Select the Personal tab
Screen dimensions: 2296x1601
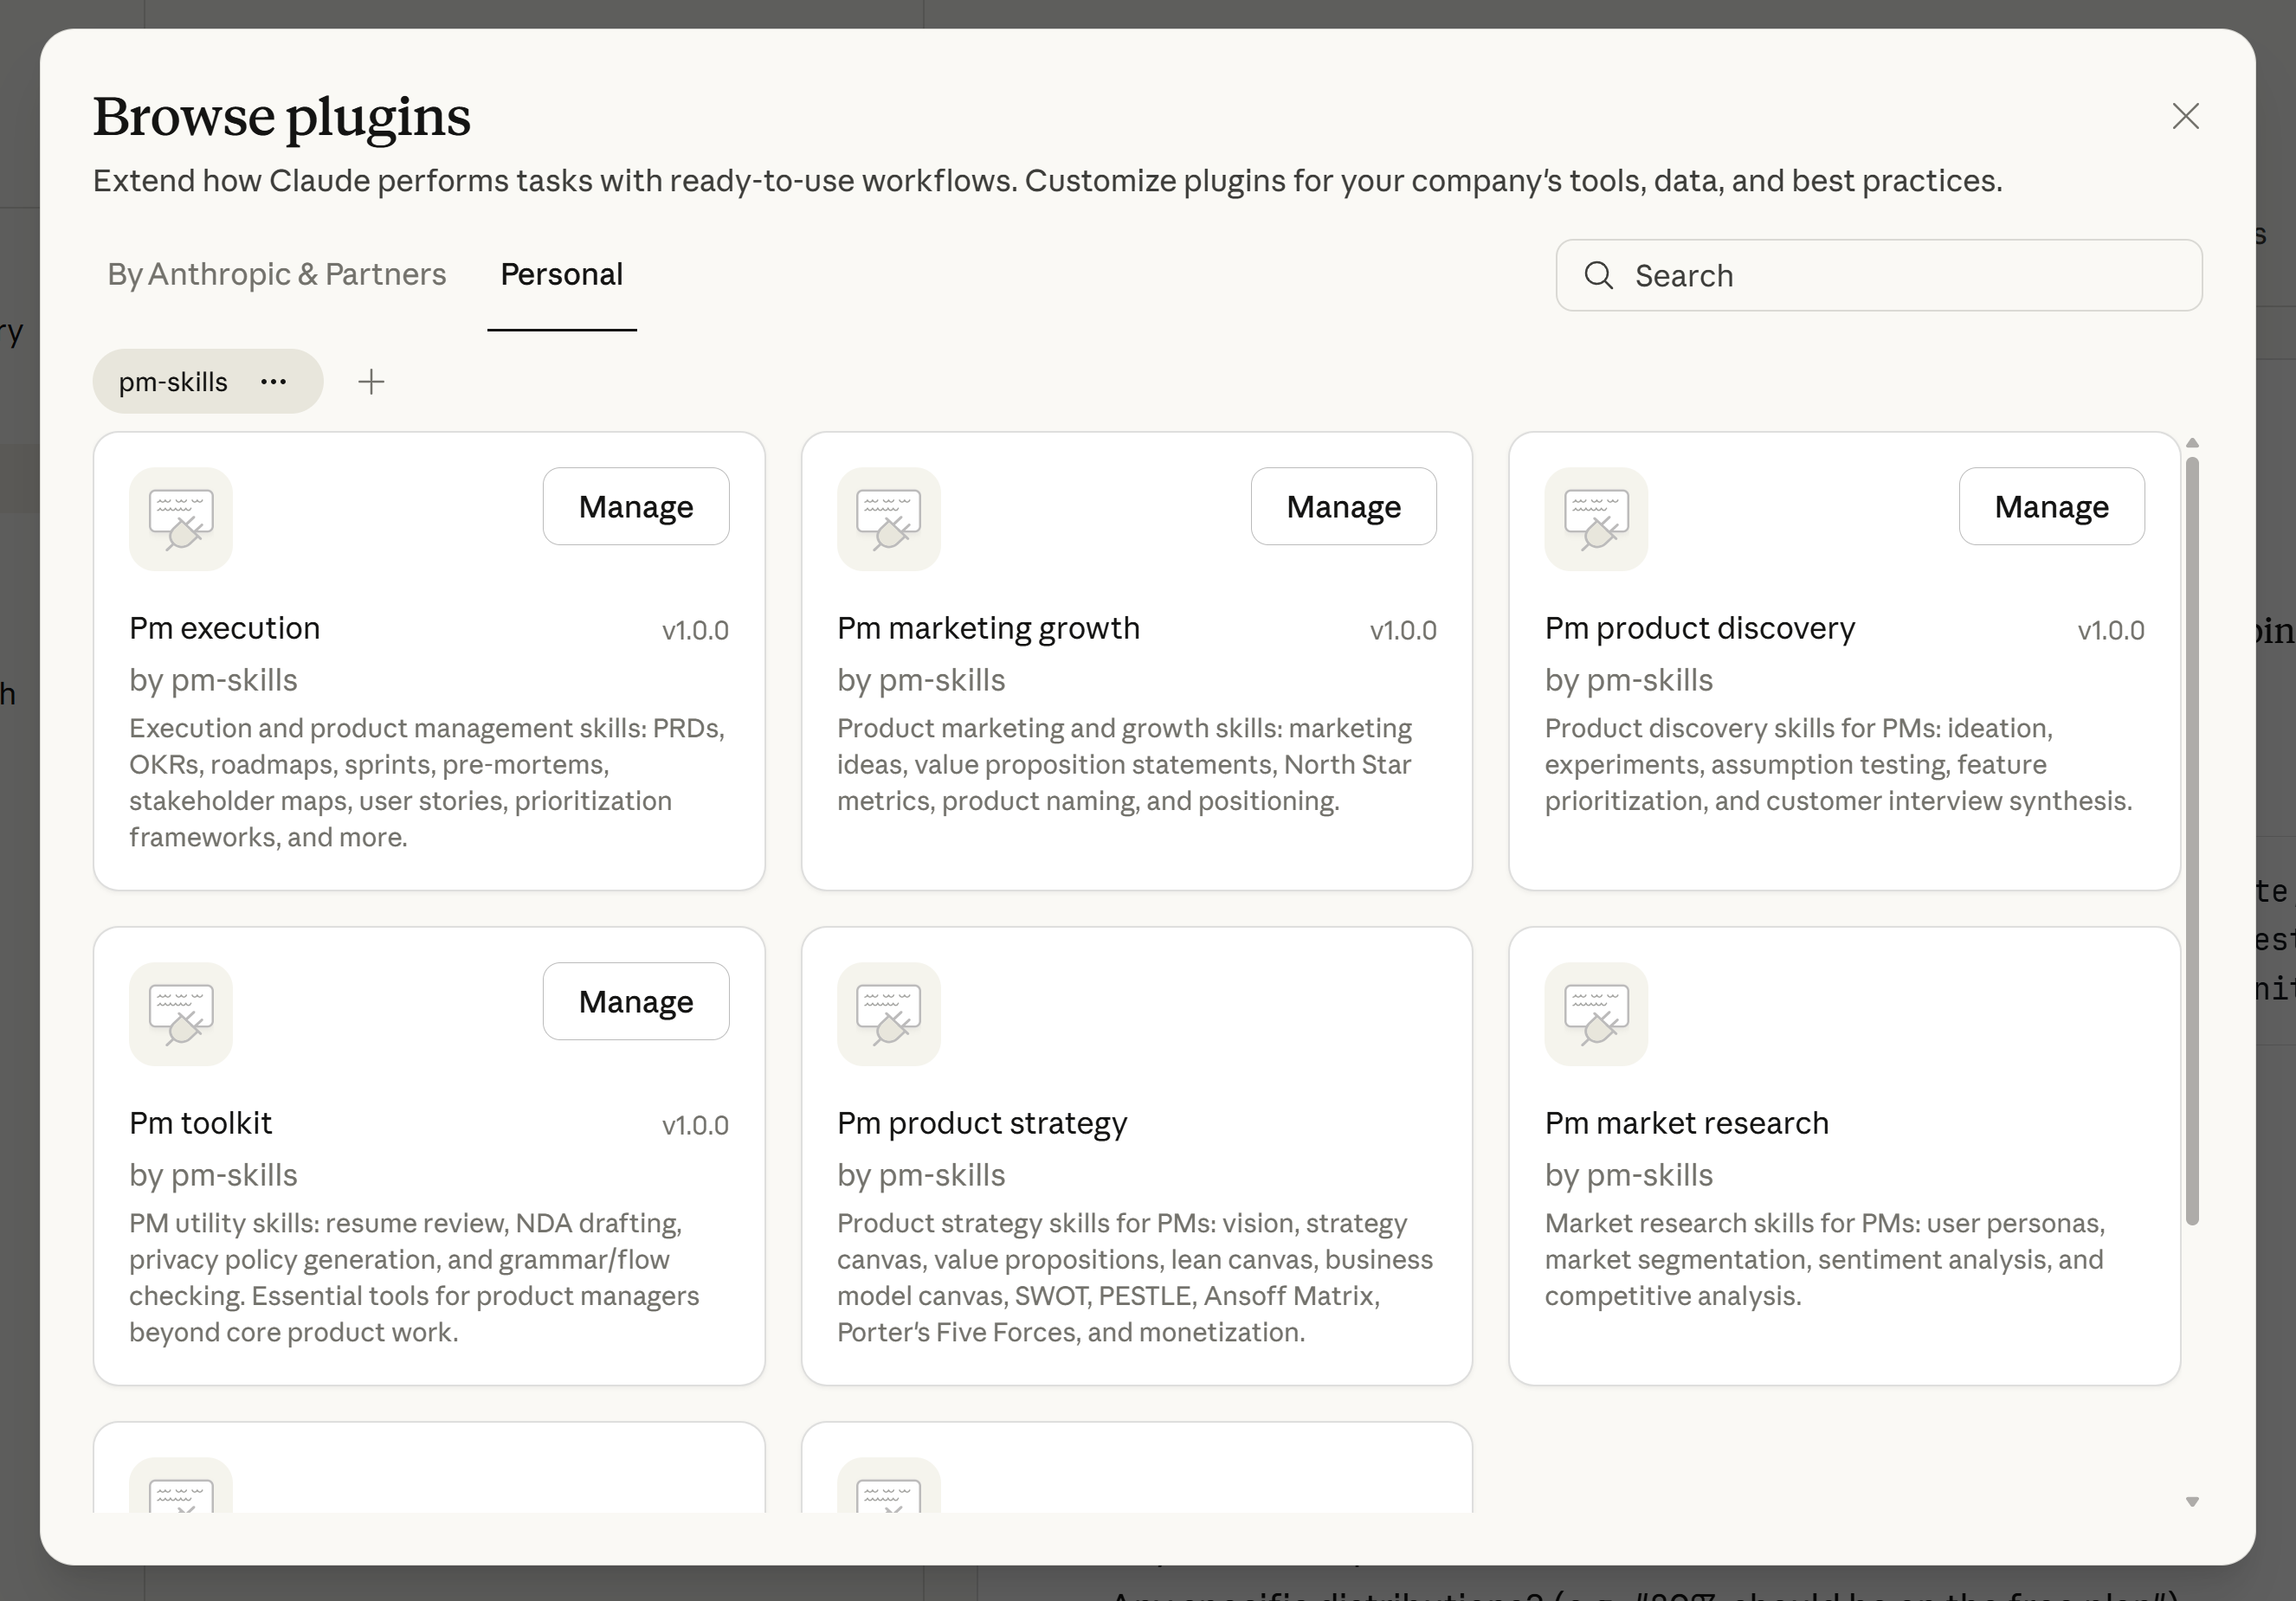point(561,273)
